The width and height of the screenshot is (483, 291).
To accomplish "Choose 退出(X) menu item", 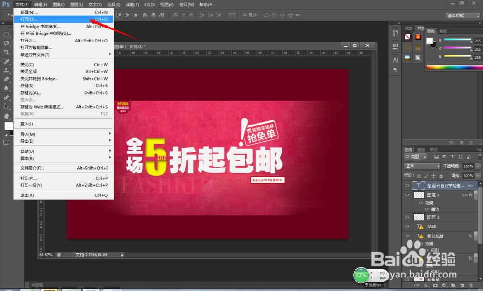I will point(64,195).
